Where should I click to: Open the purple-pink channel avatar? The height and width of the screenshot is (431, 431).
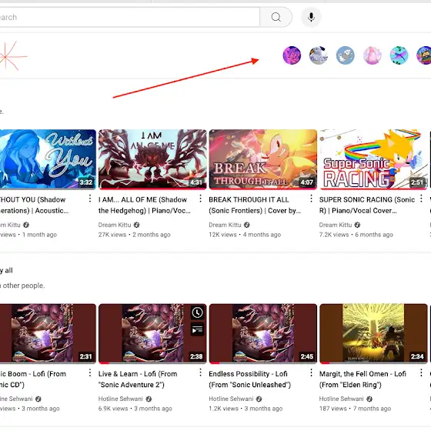click(x=292, y=55)
